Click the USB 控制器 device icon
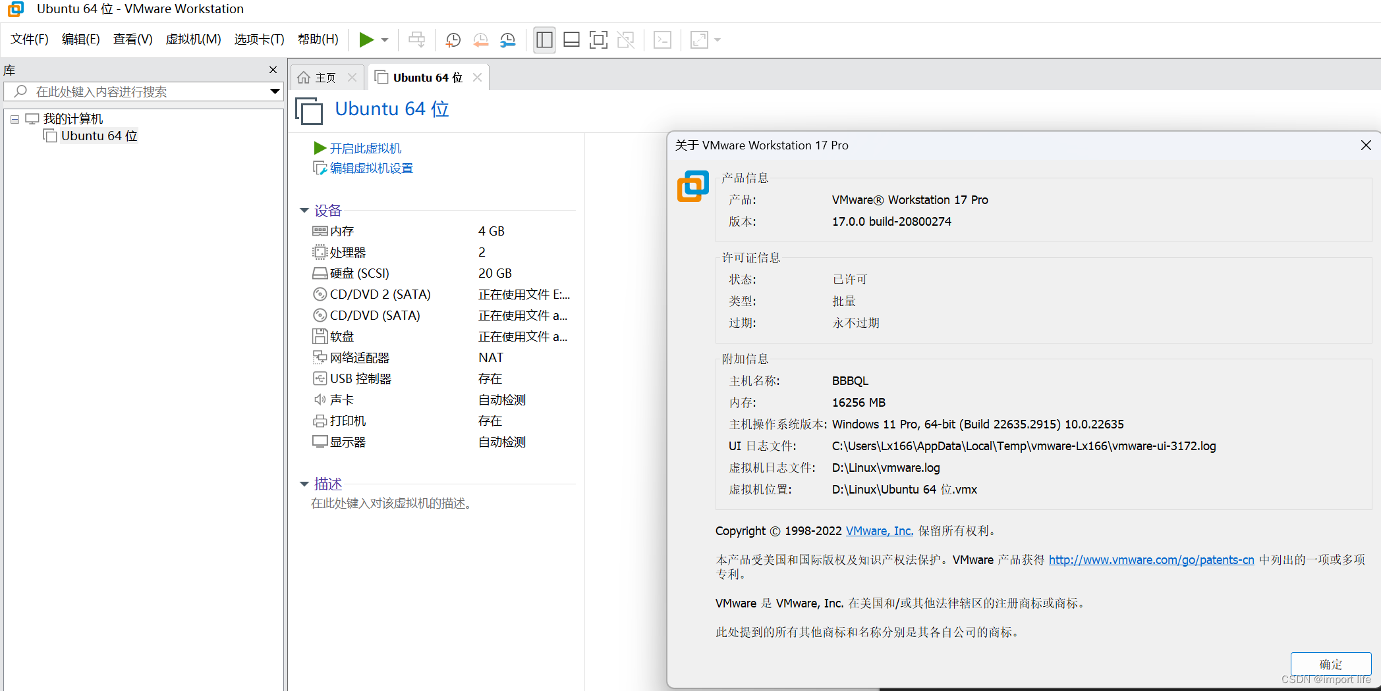 coord(320,378)
